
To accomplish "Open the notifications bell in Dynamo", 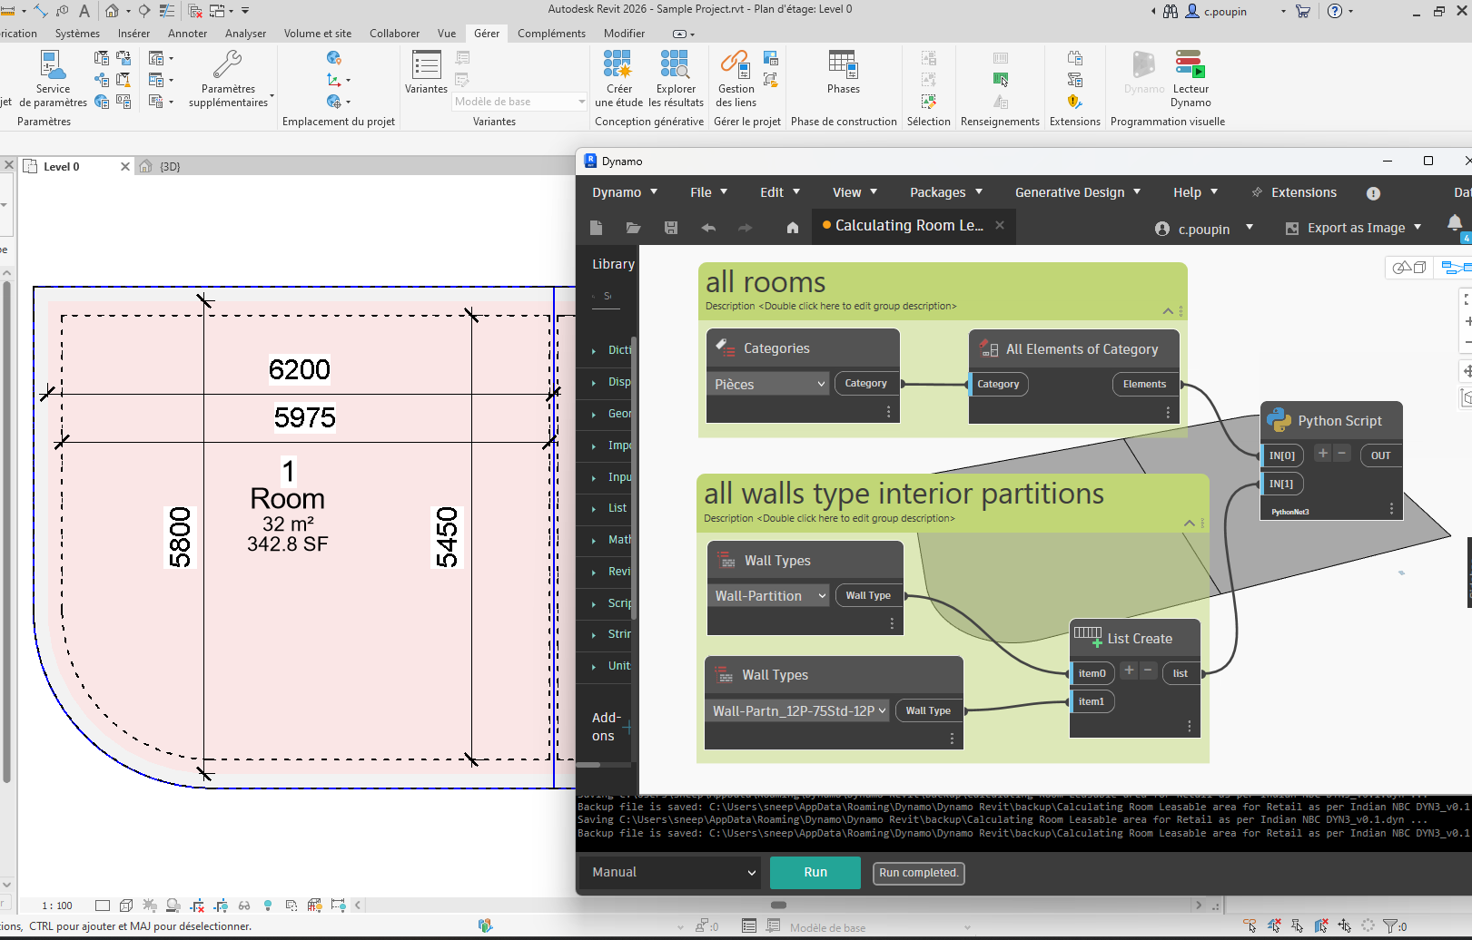I will coord(1457,222).
